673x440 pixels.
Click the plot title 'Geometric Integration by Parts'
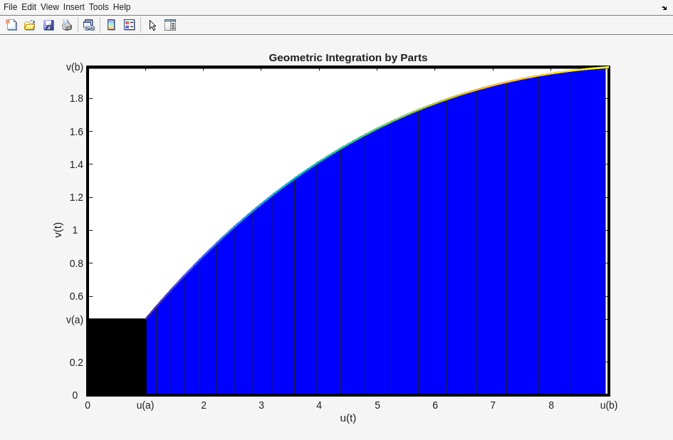click(x=348, y=58)
